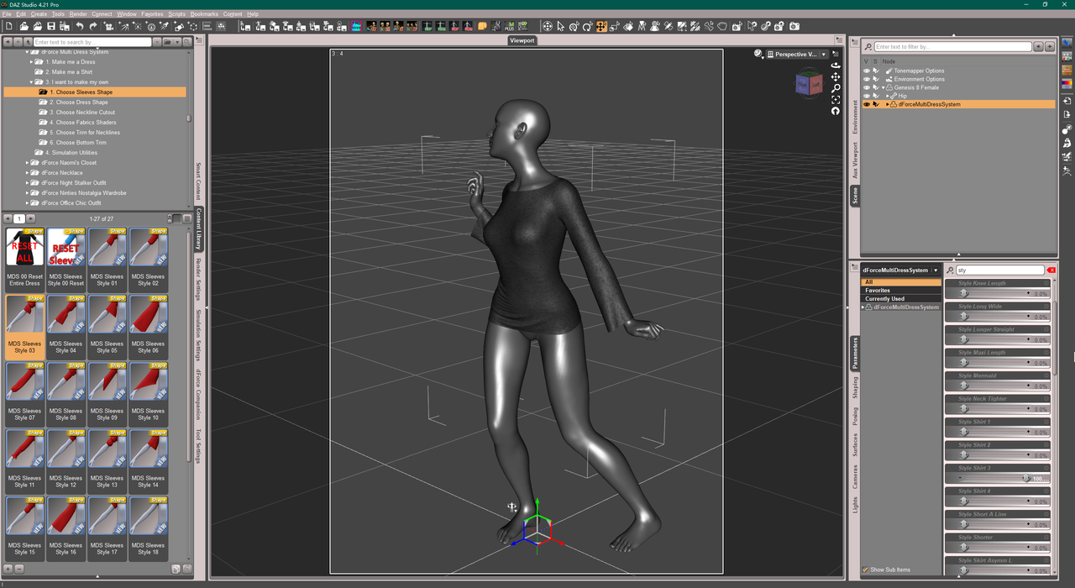
Task: Open the viewport draw style sphere icon
Action: point(758,54)
